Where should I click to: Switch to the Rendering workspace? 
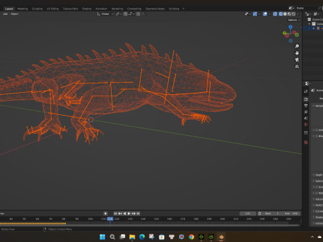point(117,9)
